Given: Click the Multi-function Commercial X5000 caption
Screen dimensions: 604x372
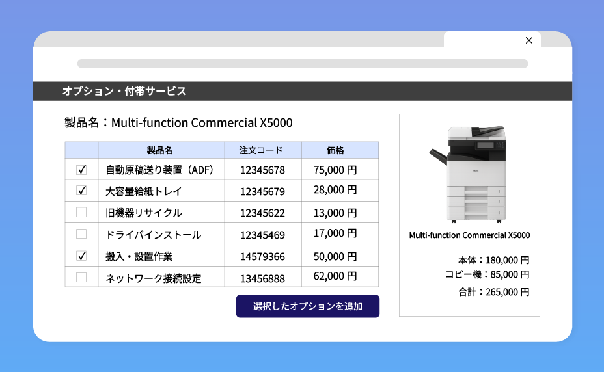Looking at the screenshot, I should (469, 235).
